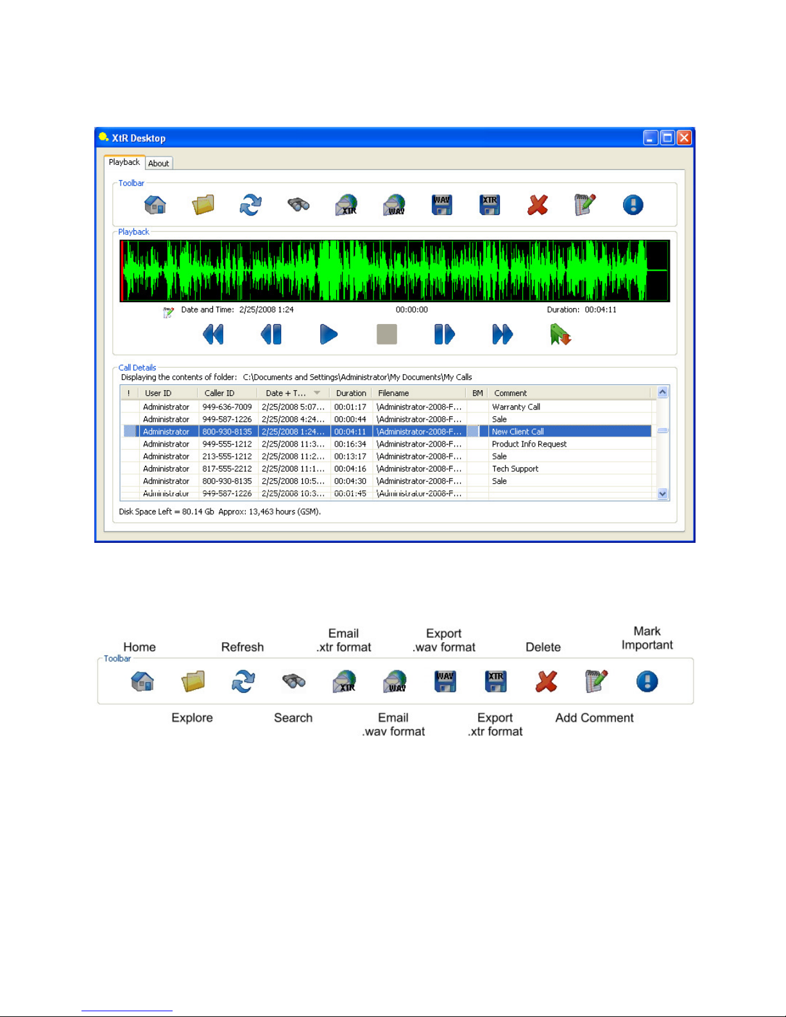Click the Home icon in lower labeled toolbar

[142, 681]
